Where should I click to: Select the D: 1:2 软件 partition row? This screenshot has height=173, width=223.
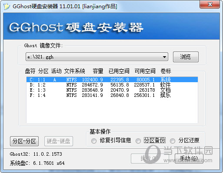[x=112, y=85]
